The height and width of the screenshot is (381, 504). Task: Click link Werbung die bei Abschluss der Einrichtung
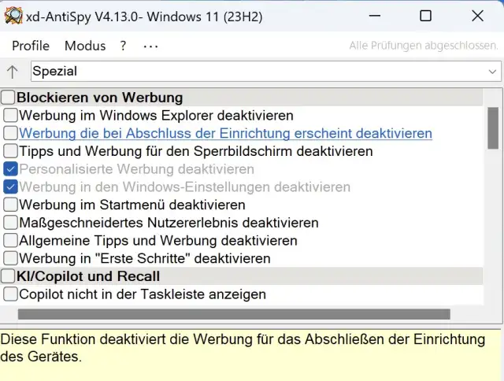(225, 134)
